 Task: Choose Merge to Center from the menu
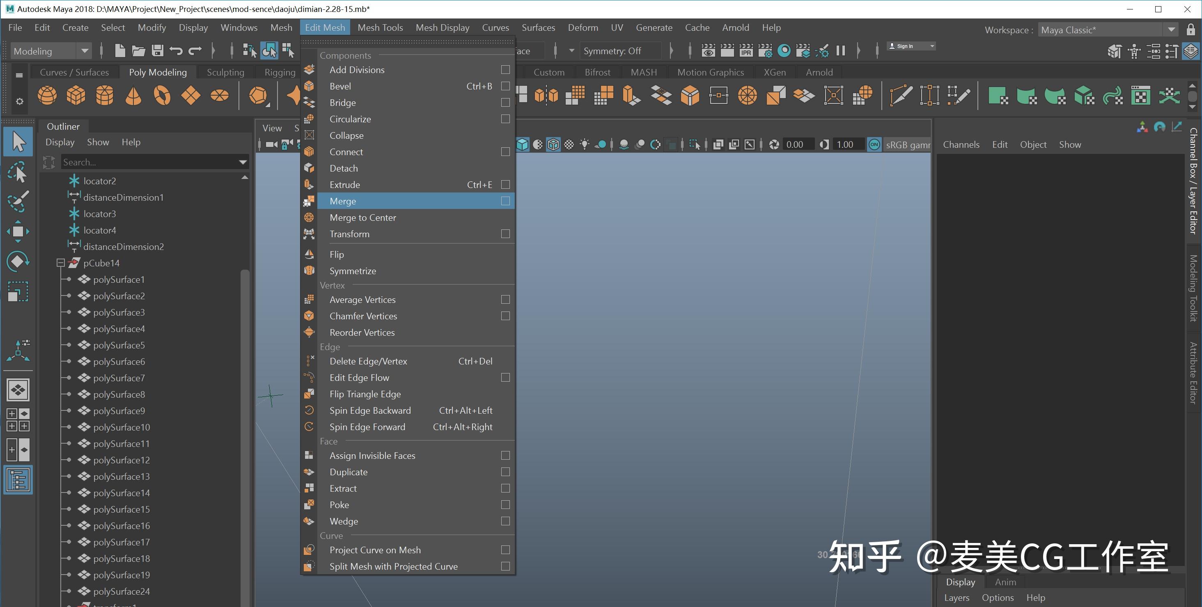click(363, 218)
